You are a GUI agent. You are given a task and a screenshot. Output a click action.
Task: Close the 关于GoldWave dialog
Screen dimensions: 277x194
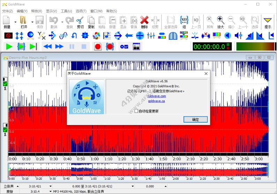pos(206,73)
